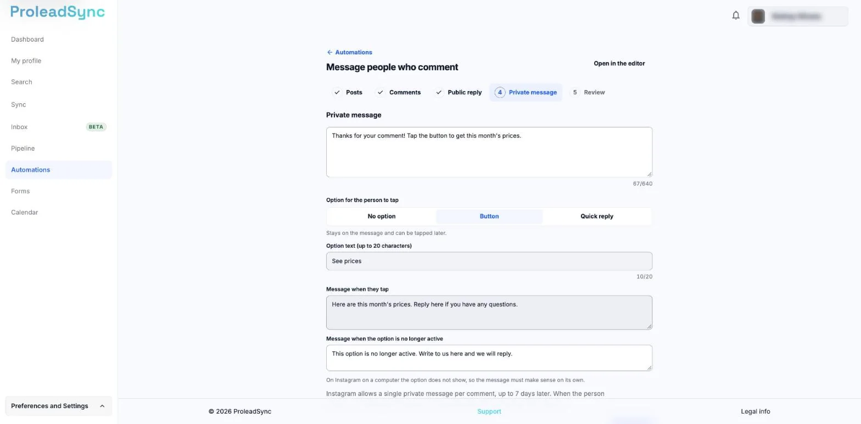Screen dimensions: 861x424
Task: Select the Button option type
Action: pos(489,216)
